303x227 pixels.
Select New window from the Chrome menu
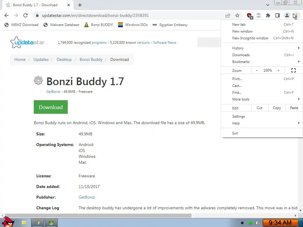262,31
